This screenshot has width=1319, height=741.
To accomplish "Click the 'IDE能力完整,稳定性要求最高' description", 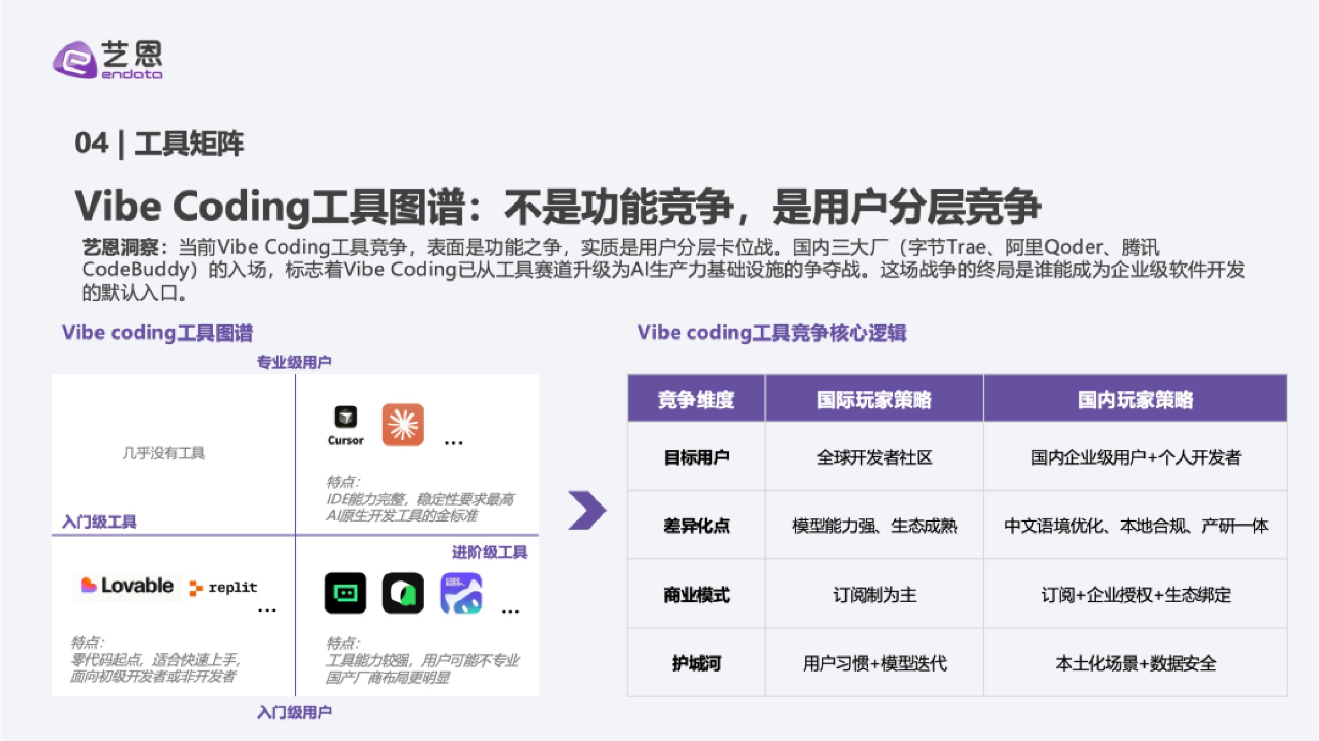I will coord(420,499).
